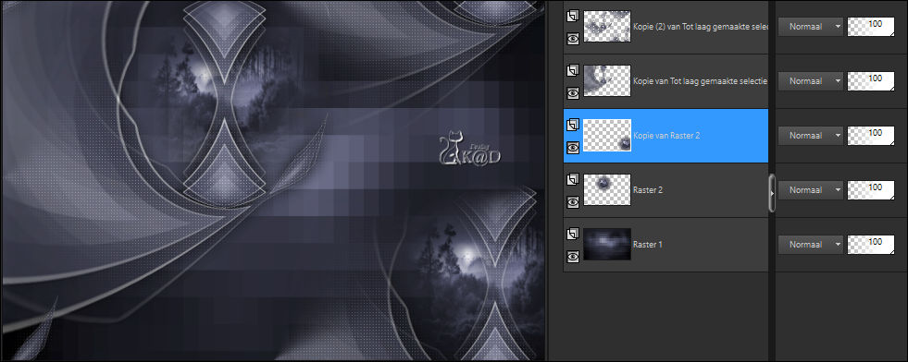Open Normaal dropdown for Kopie (2) layer
The image size is (908, 362).
(810, 27)
